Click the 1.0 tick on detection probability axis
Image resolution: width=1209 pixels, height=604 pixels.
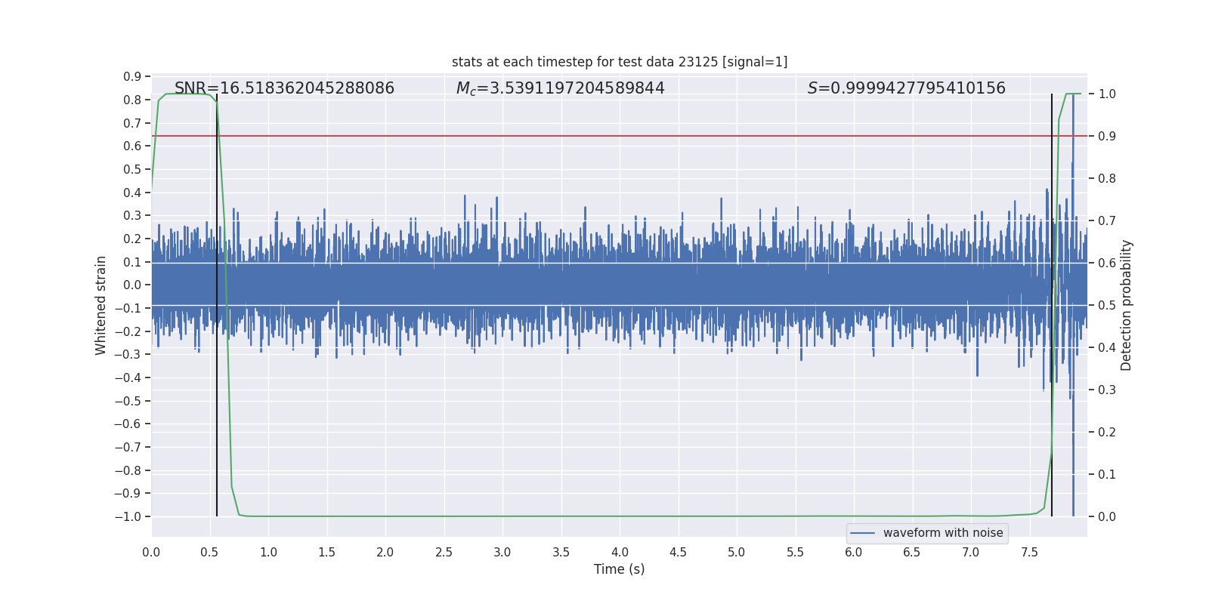pyautogui.click(x=1107, y=94)
